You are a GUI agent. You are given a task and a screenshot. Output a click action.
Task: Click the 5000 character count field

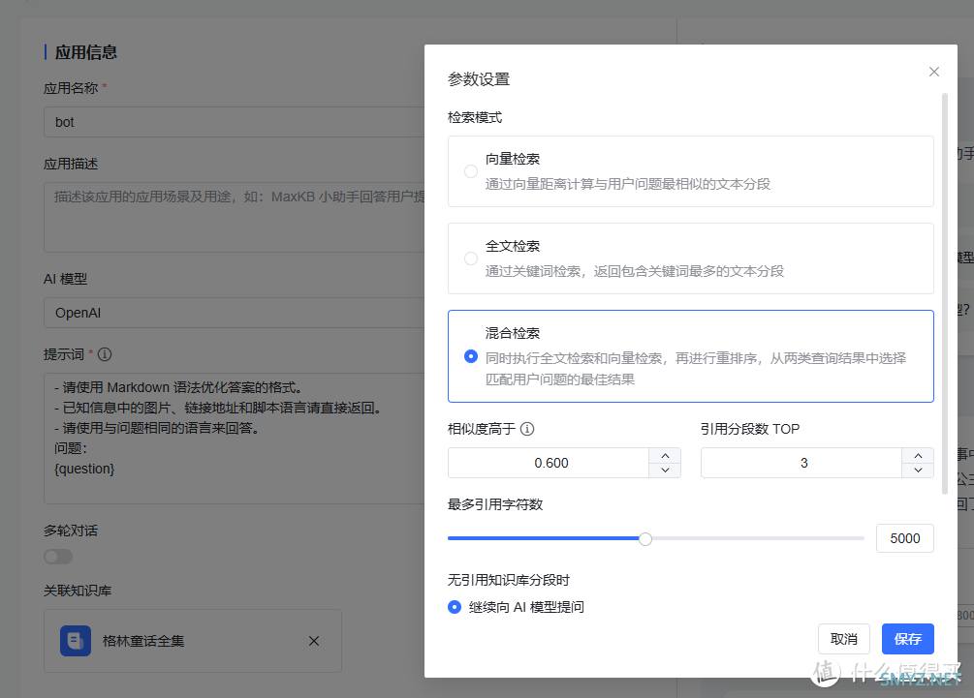tap(905, 538)
